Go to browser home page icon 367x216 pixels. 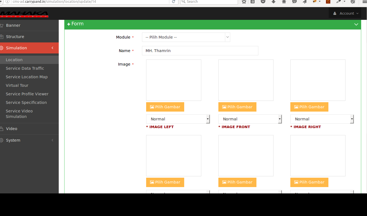tap(284, 2)
